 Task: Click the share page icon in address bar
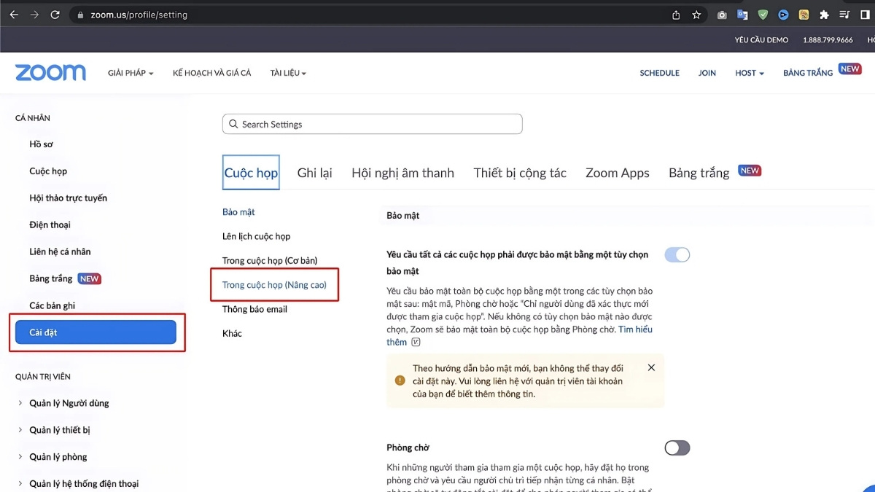click(x=676, y=15)
